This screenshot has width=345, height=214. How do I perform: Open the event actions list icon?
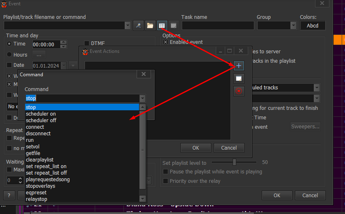(162, 26)
